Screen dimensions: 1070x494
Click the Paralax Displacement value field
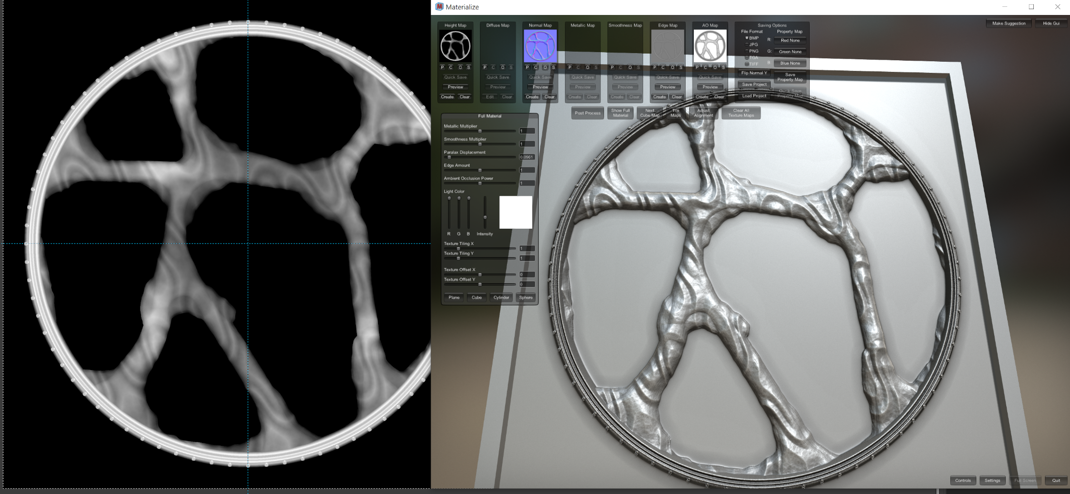(527, 157)
